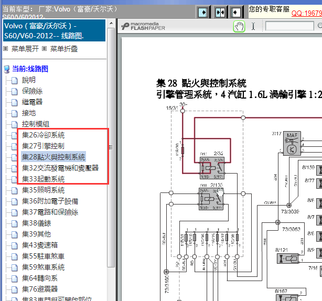322x301 pixels.
Task: Open 集59煞車系統 diagram
Action: (44, 267)
